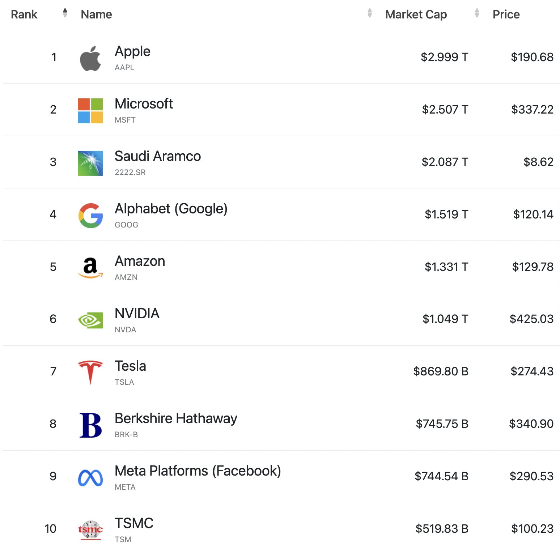Select the $745.75 B market cap value

click(442, 424)
